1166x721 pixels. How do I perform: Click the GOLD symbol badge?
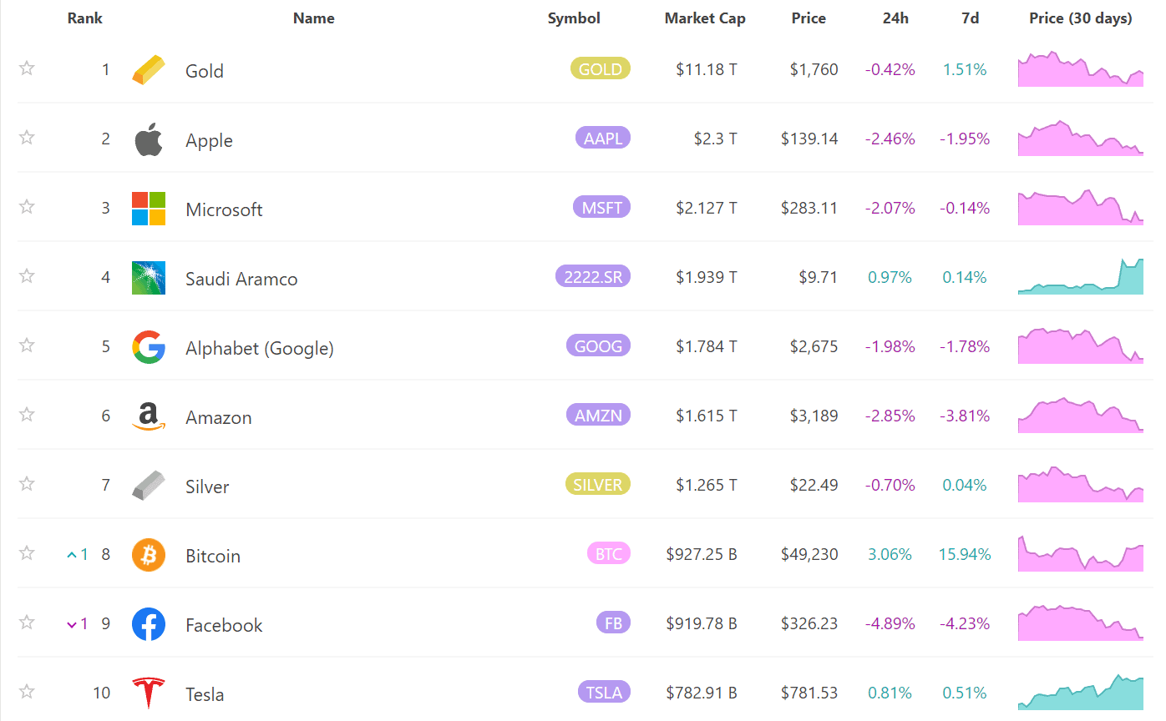point(601,68)
